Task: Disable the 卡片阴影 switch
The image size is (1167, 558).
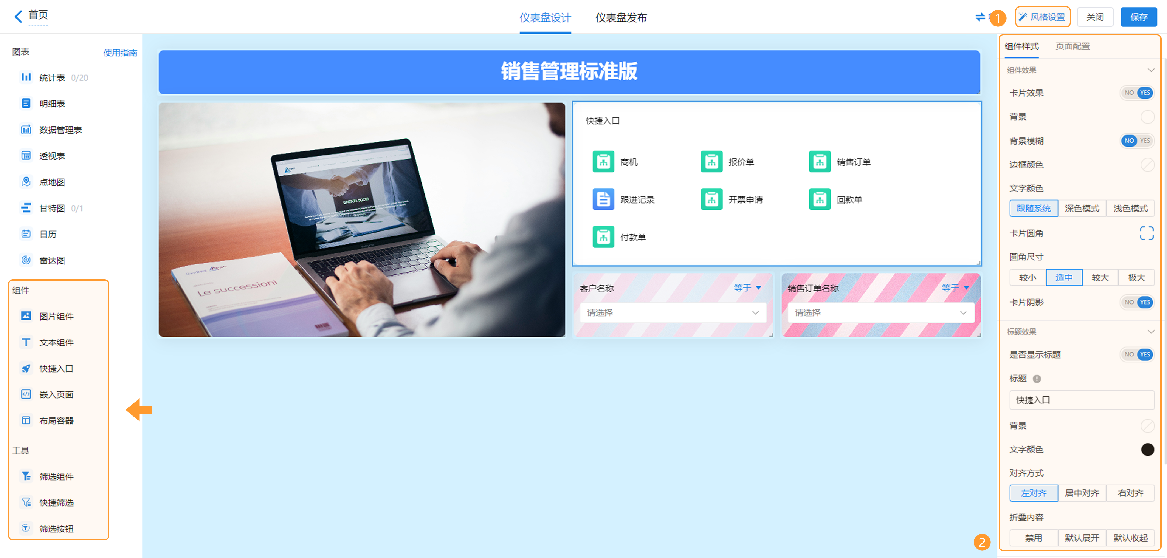Action: click(x=1137, y=302)
